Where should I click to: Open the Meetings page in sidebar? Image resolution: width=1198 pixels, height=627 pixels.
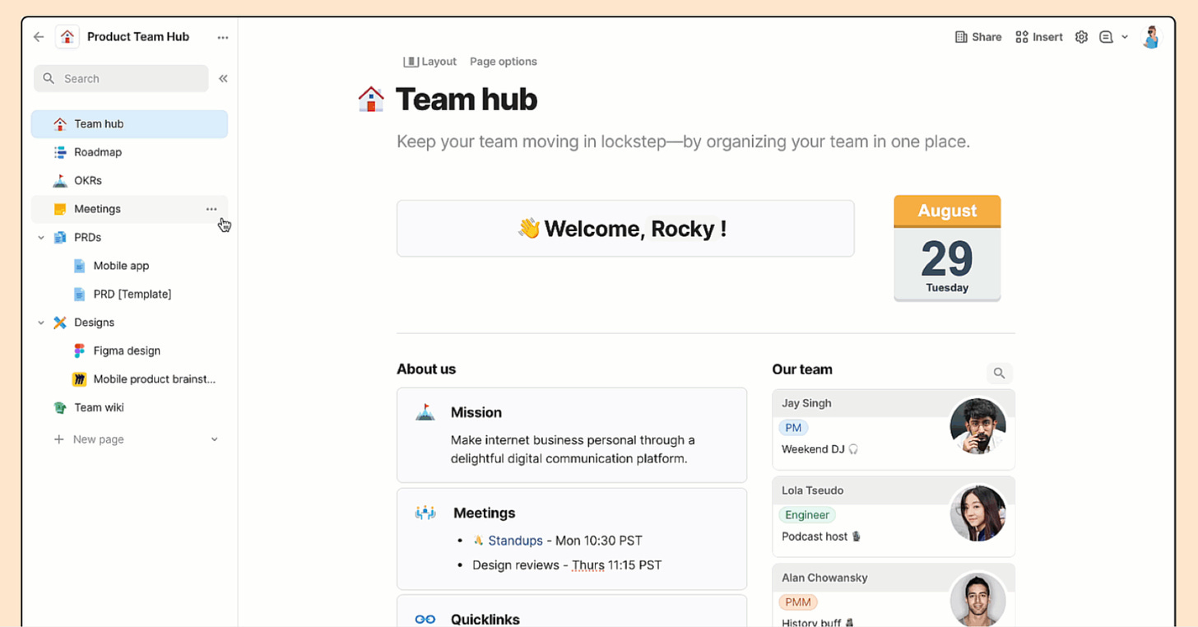129,209
